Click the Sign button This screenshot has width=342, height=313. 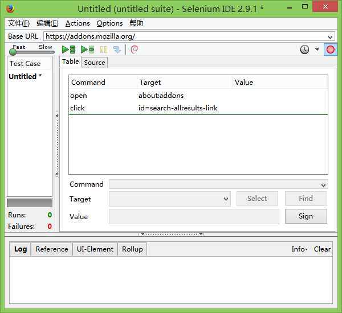click(x=306, y=216)
